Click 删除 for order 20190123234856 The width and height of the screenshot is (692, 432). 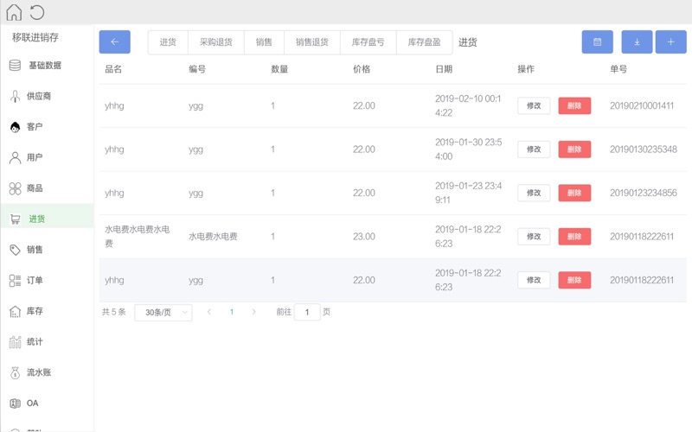pos(574,193)
